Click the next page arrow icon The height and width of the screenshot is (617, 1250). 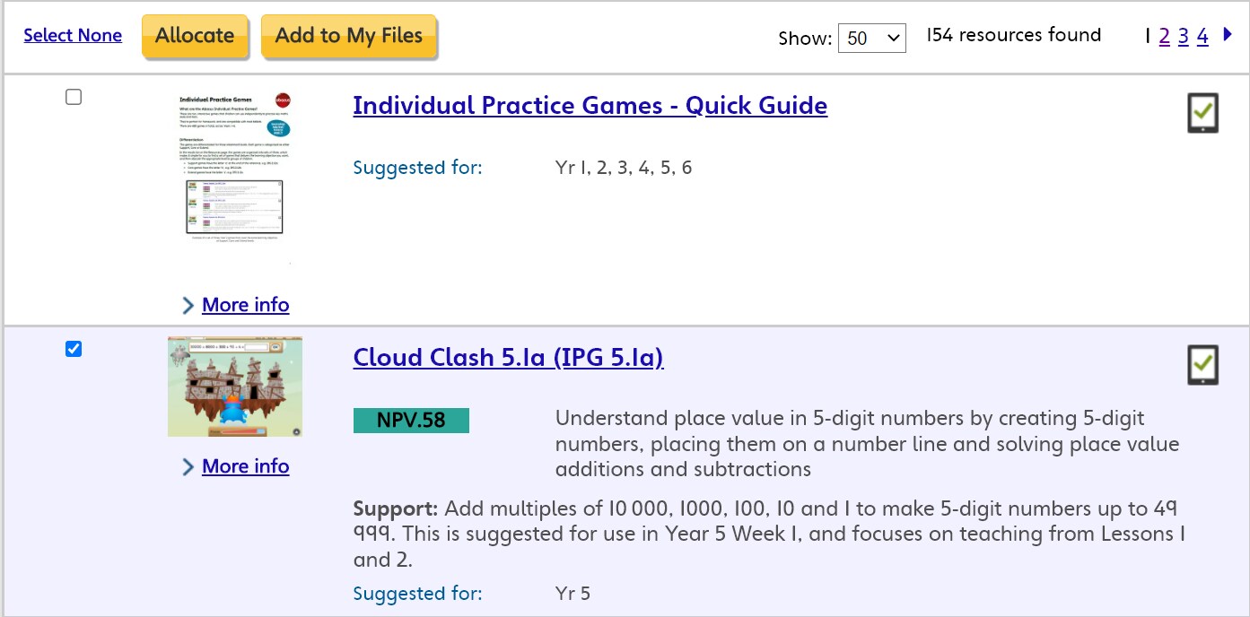tap(1228, 35)
